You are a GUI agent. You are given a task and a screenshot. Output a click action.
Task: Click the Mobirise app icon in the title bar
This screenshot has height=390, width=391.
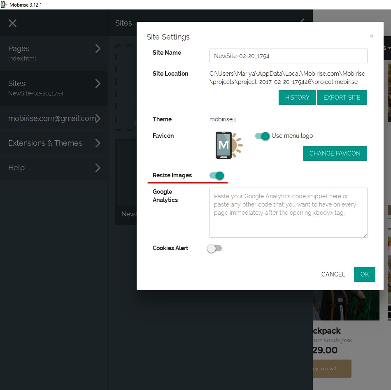[x=3, y=5]
